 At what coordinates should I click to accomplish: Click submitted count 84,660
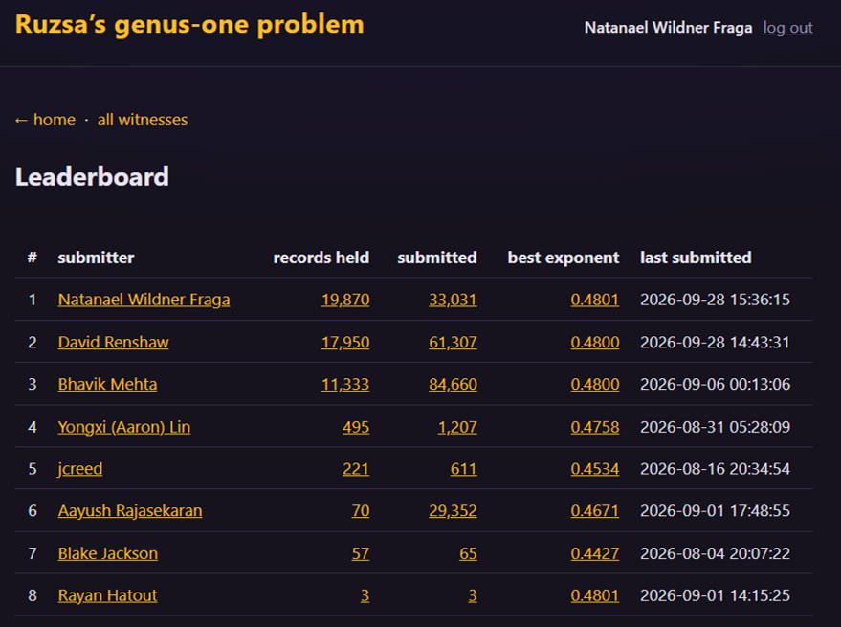pyautogui.click(x=453, y=385)
